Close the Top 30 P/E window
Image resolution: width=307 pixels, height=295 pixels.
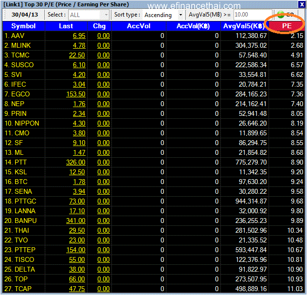(302, 4)
